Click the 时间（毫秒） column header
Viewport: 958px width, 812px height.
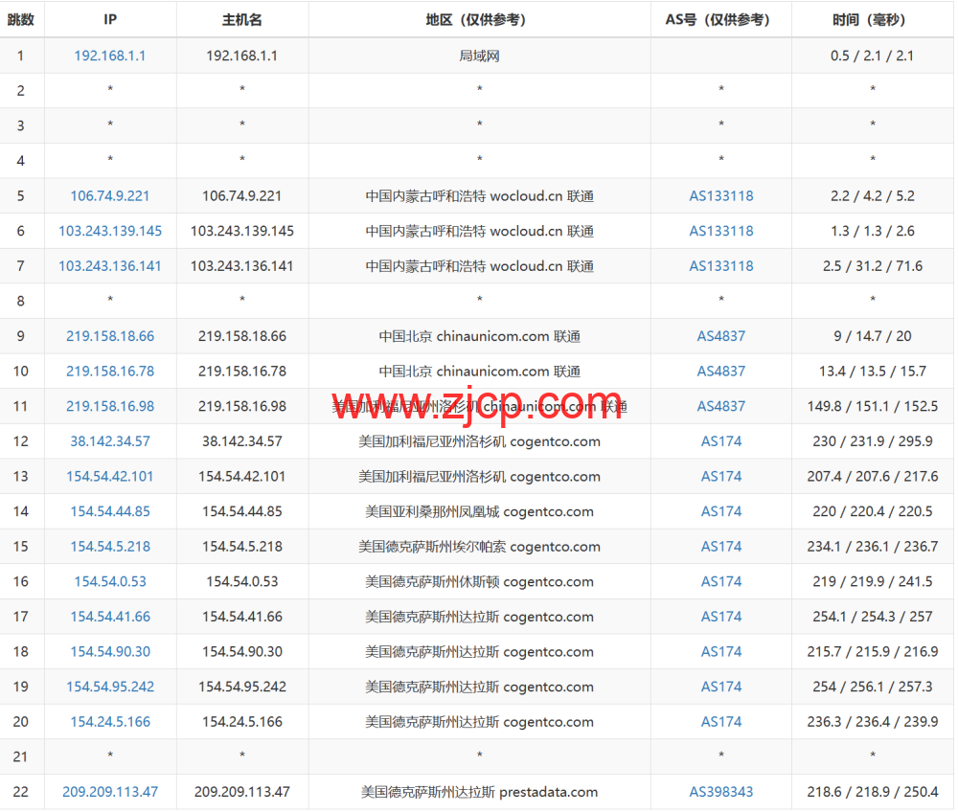pos(872,19)
